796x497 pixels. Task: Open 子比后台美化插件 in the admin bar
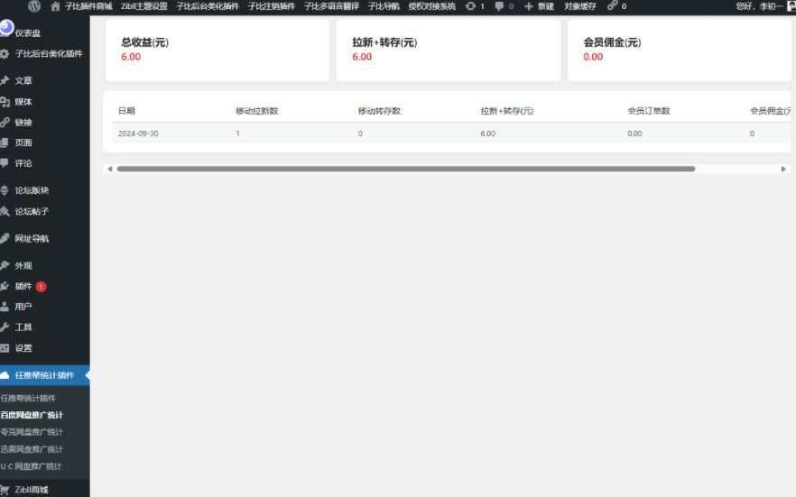click(x=208, y=6)
